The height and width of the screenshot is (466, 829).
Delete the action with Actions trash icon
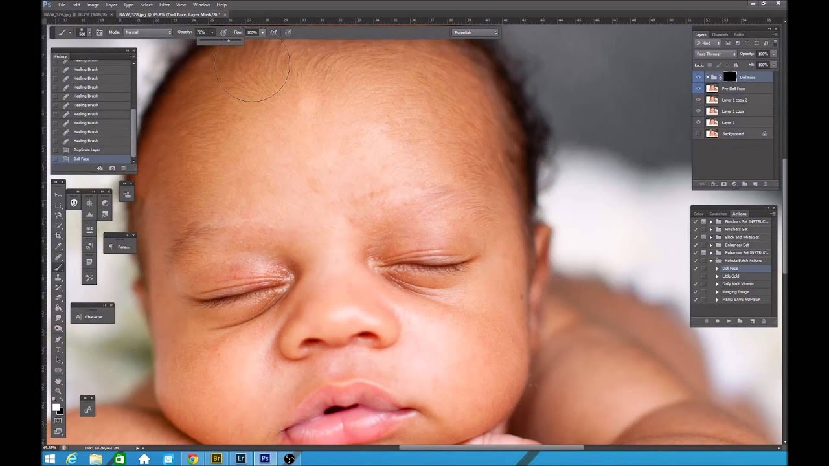[764, 321]
